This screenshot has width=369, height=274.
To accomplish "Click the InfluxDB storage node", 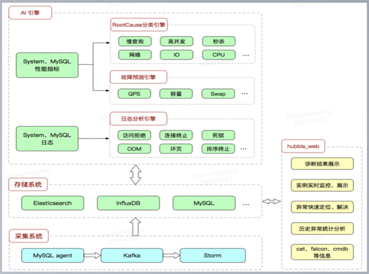I will click(x=128, y=203).
